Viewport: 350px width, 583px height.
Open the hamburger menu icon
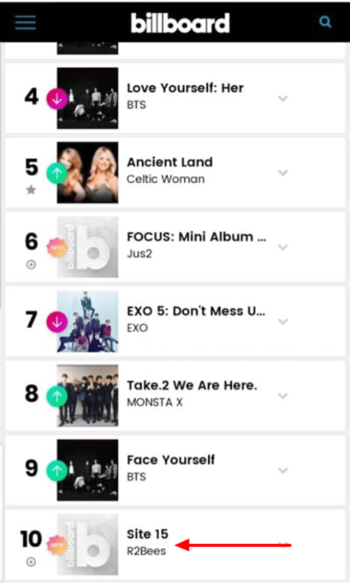26,23
